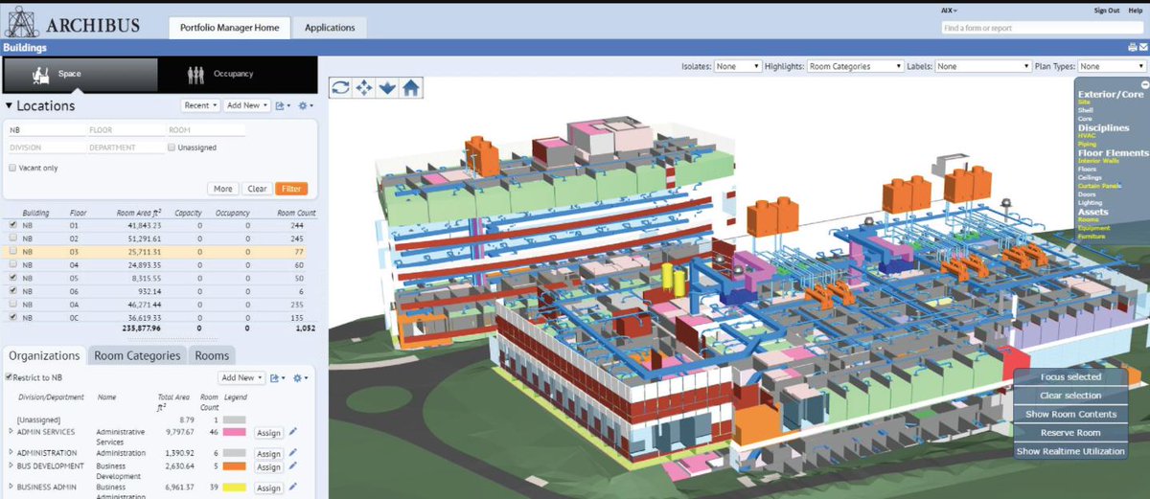Screen dimensions: 1150x499
Task: Click the email envelope icon in Buildings bar
Action: 1141,47
